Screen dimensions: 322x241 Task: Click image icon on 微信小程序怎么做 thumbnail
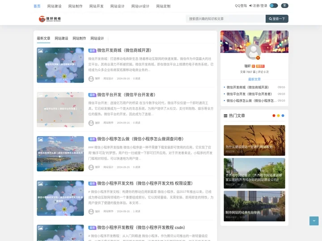tap(40, 139)
